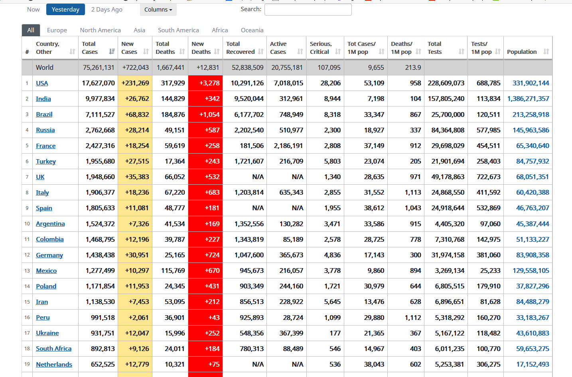Select USA new deaths cell +3,278

(205, 83)
